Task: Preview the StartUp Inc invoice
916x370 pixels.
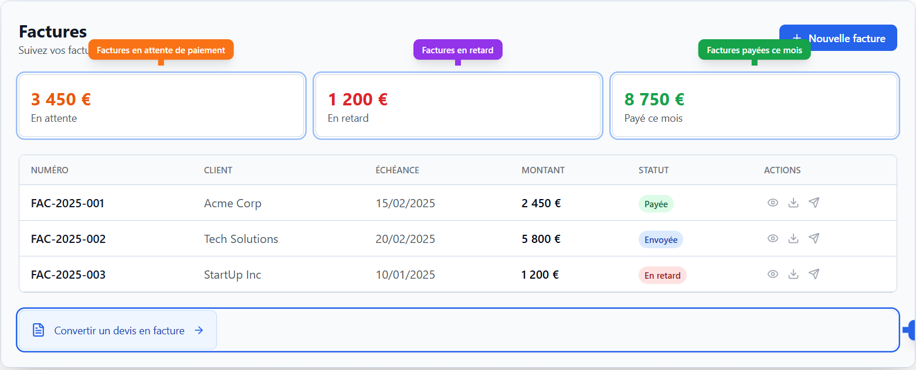Action: click(x=773, y=274)
